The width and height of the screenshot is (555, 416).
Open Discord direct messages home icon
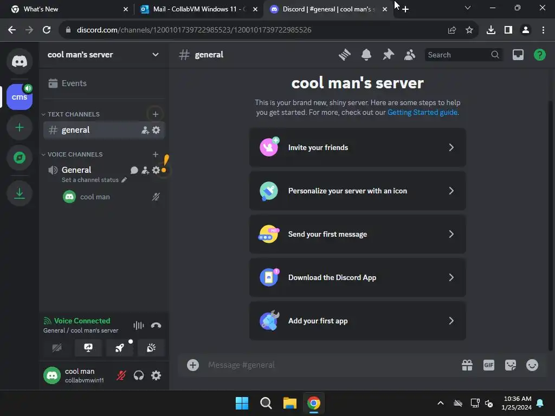pos(20,61)
